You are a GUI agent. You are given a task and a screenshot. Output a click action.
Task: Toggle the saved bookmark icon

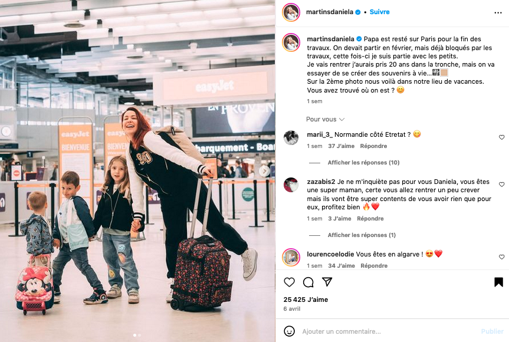point(498,282)
